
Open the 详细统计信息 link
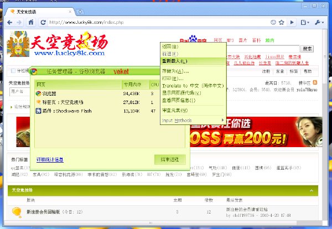pyautogui.click(x=50, y=159)
